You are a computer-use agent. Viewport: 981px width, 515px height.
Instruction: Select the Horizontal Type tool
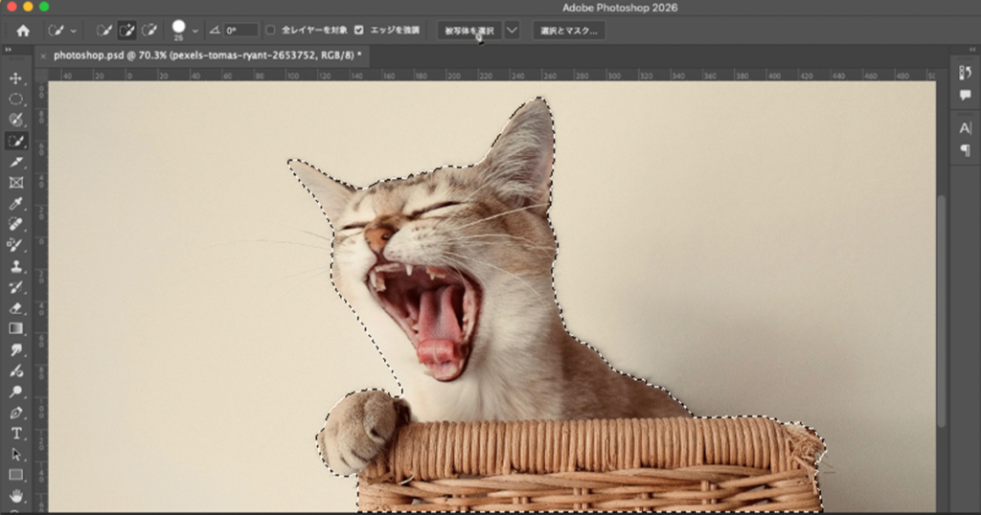coord(16,433)
